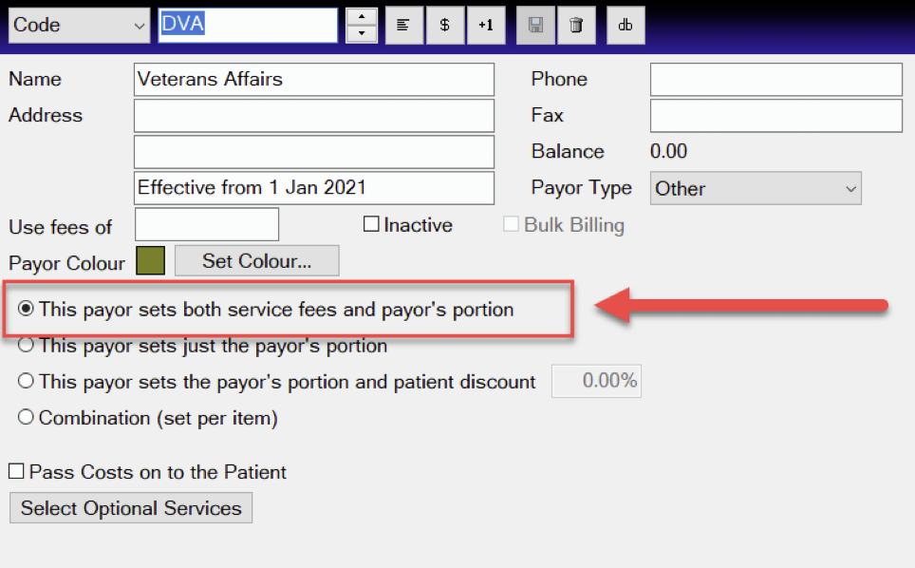
Task: Tick the Inactive checkbox
Action: (x=371, y=224)
